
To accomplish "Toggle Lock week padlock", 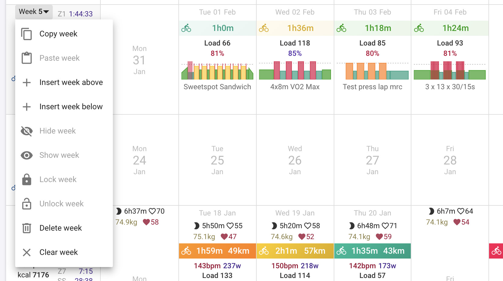I will [27, 180].
